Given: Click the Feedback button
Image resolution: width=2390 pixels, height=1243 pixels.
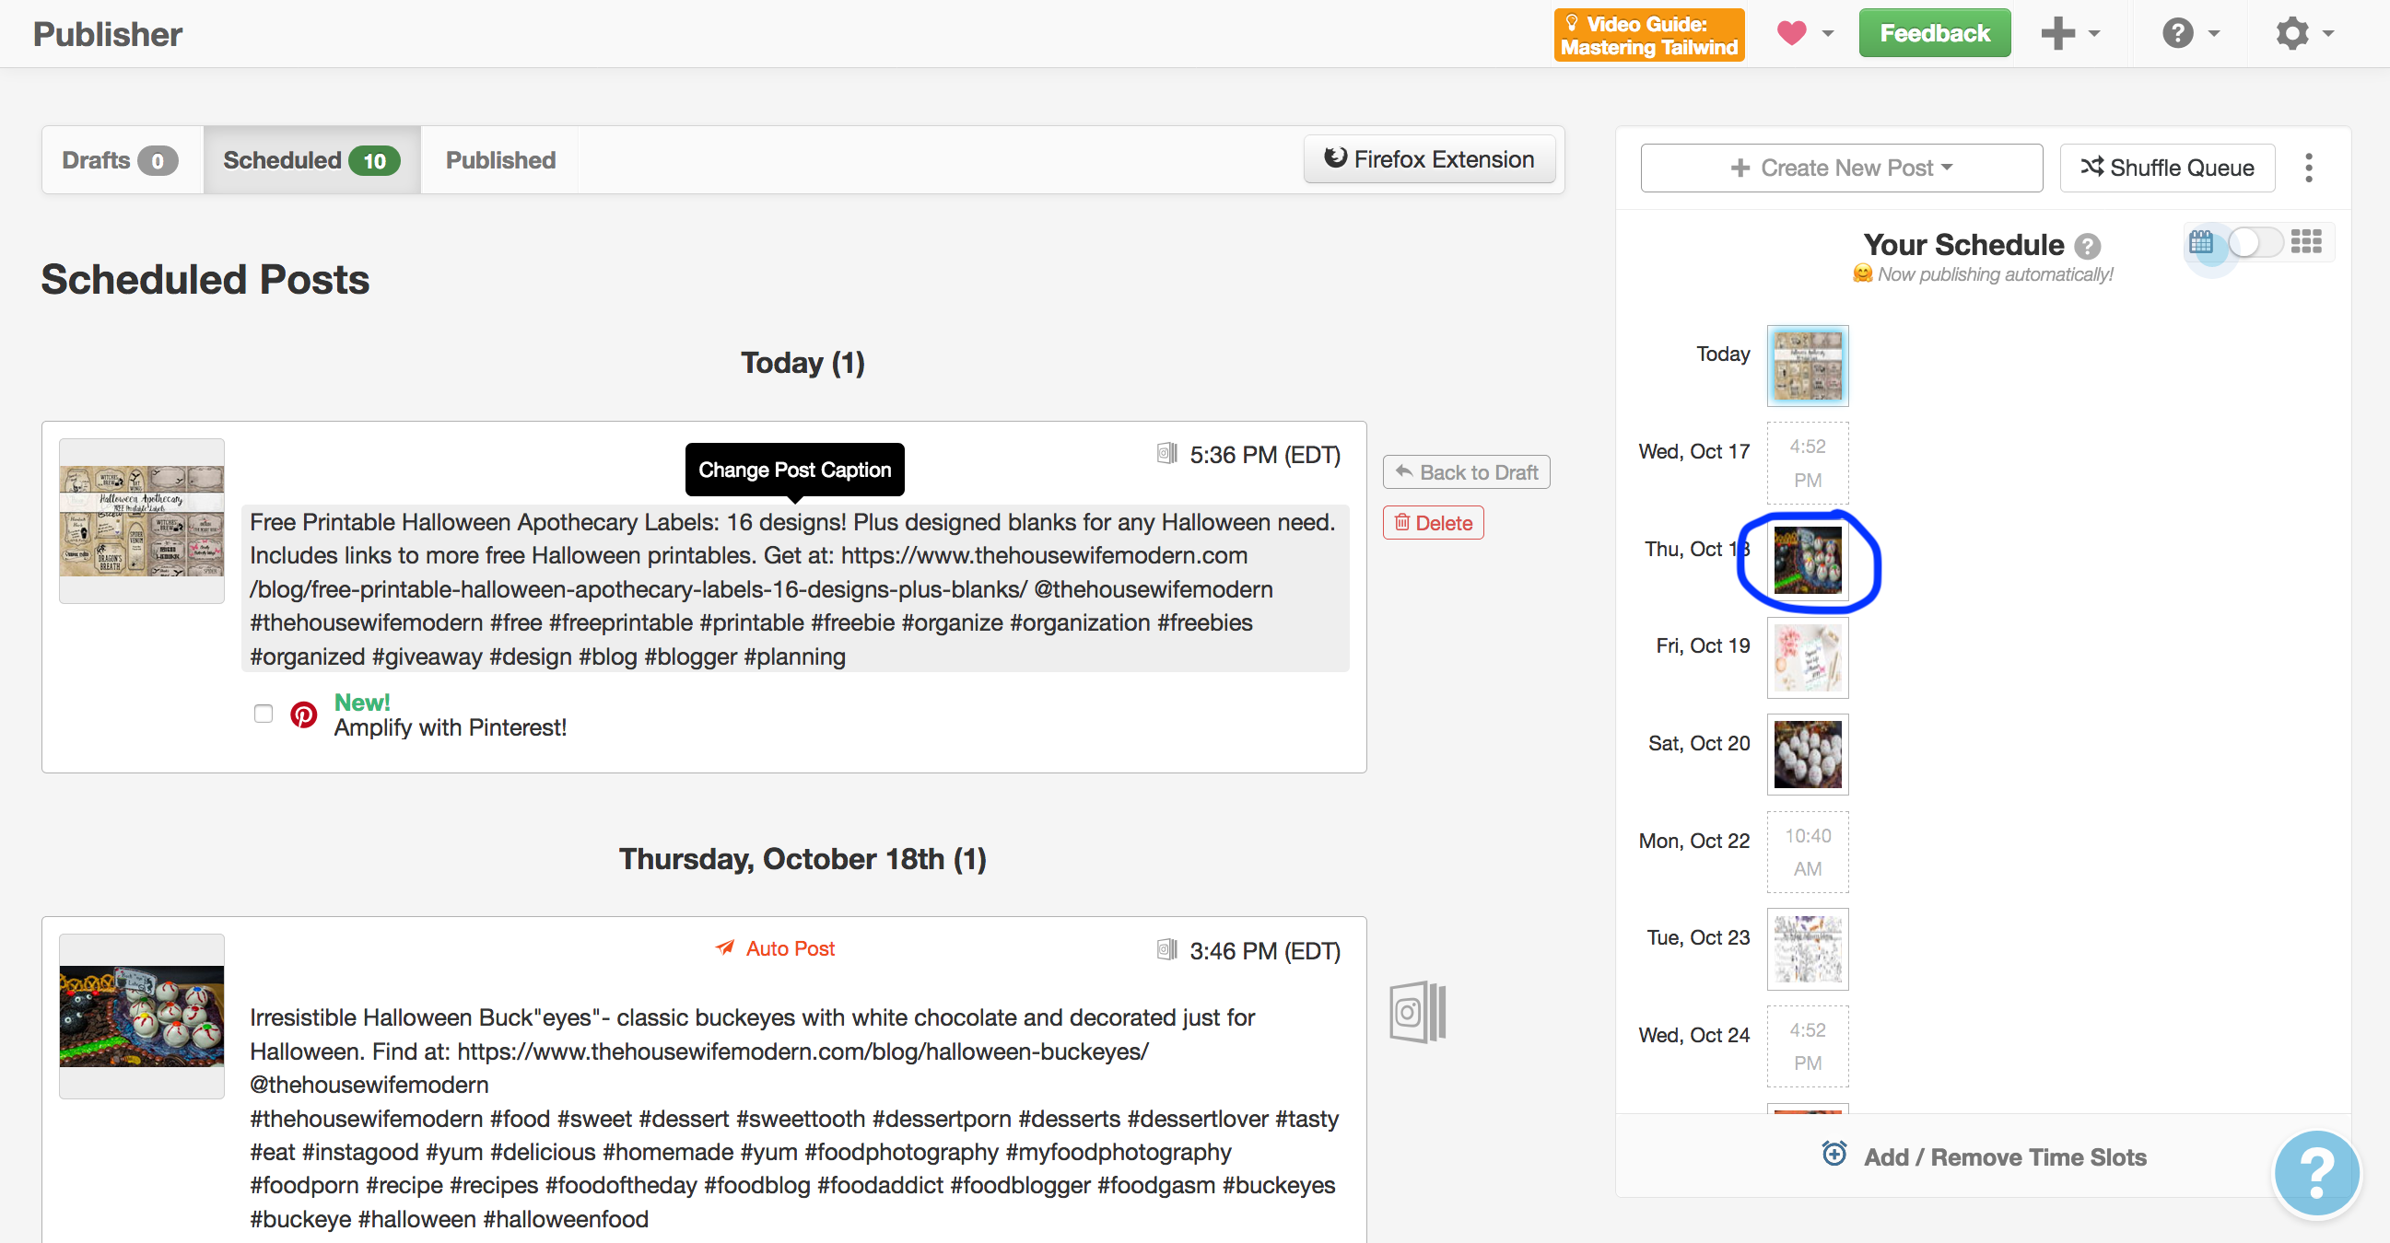Looking at the screenshot, I should coord(1935,32).
